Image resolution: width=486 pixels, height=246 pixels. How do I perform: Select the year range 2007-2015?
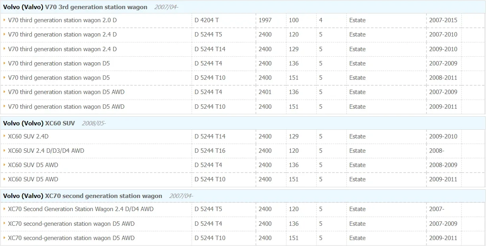[443, 20]
